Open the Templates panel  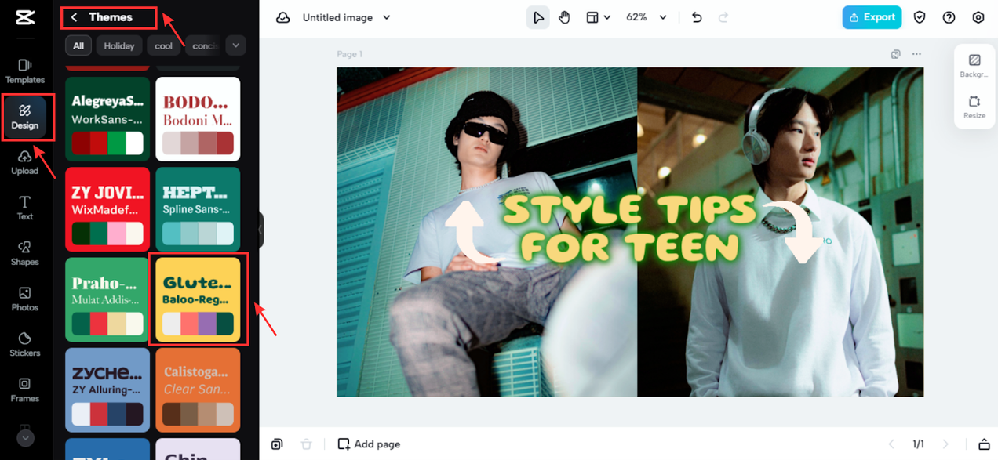click(x=25, y=71)
